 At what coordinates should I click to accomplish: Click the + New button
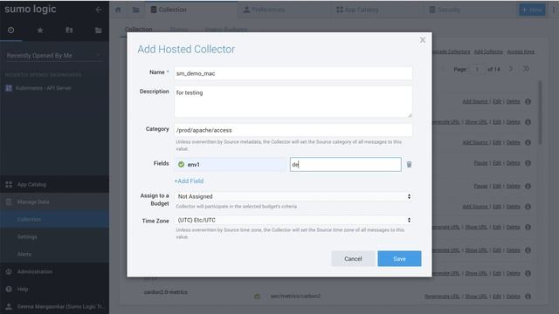pyautogui.click(x=532, y=10)
